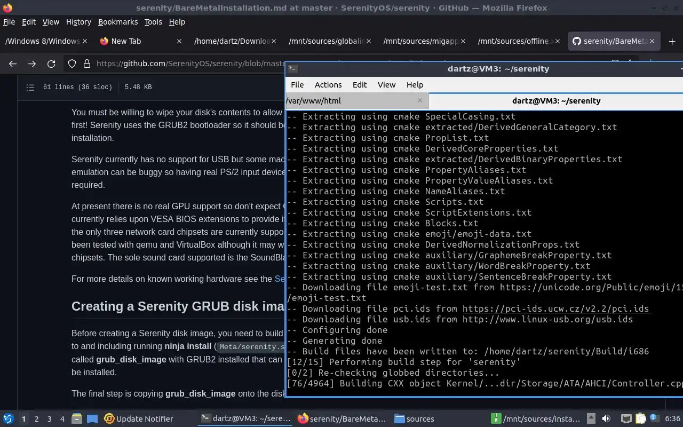683x427 pixels.
Task: Switch to virtual desktop 3
Action: coord(50,419)
